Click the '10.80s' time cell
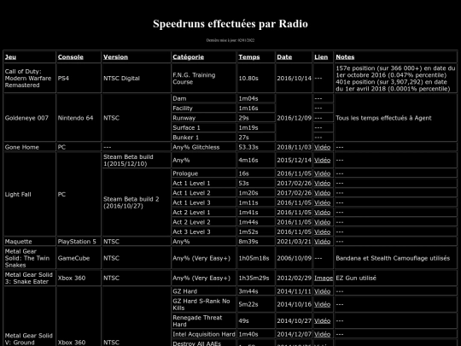 tap(256, 79)
